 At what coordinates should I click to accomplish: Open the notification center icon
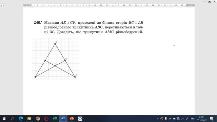tap(212, 119)
